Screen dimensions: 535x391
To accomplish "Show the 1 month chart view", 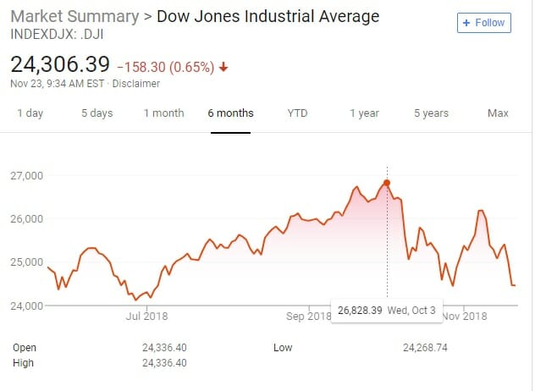I will click(163, 113).
